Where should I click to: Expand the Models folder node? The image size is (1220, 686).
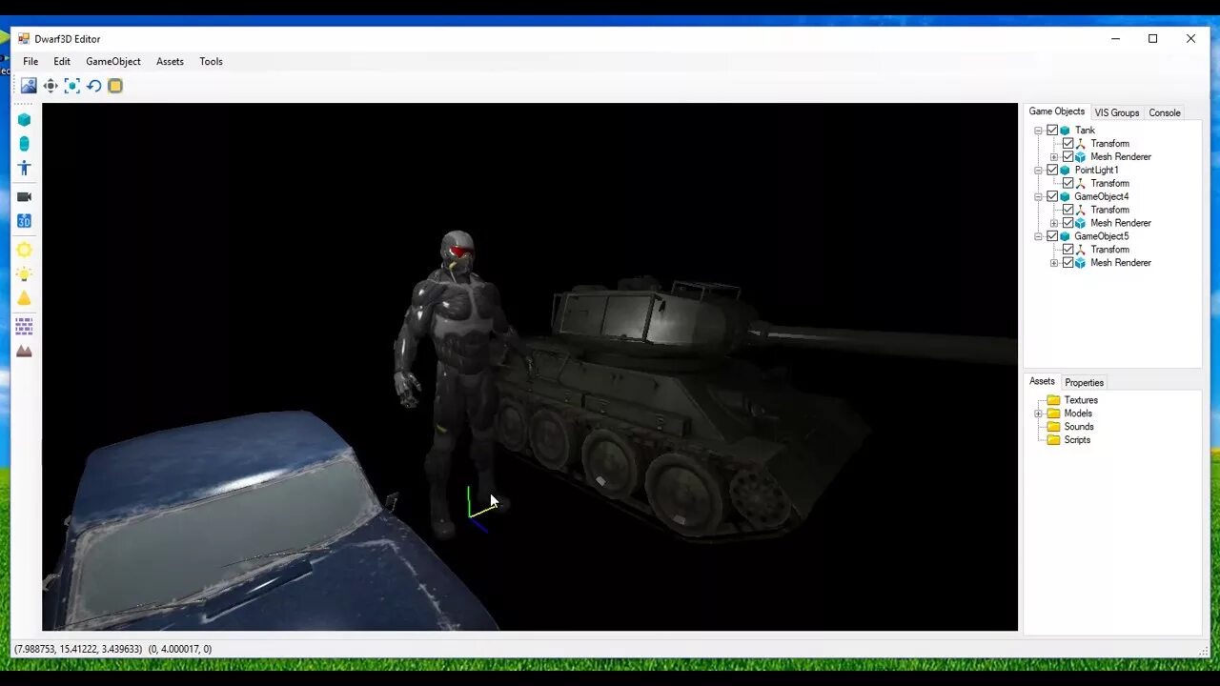click(x=1038, y=414)
